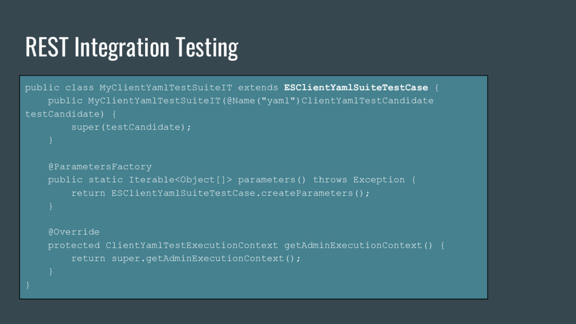This screenshot has width=576, height=324.
Task: Click the "protected" keyword
Action: coord(74,245)
